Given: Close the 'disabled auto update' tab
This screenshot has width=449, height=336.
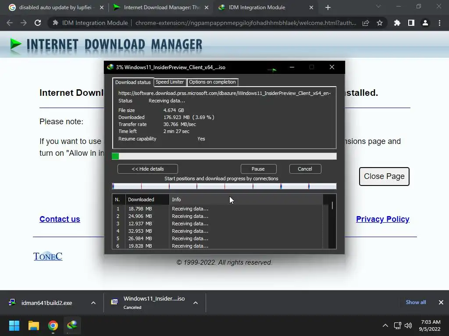Looking at the screenshot, I should coord(102,7).
